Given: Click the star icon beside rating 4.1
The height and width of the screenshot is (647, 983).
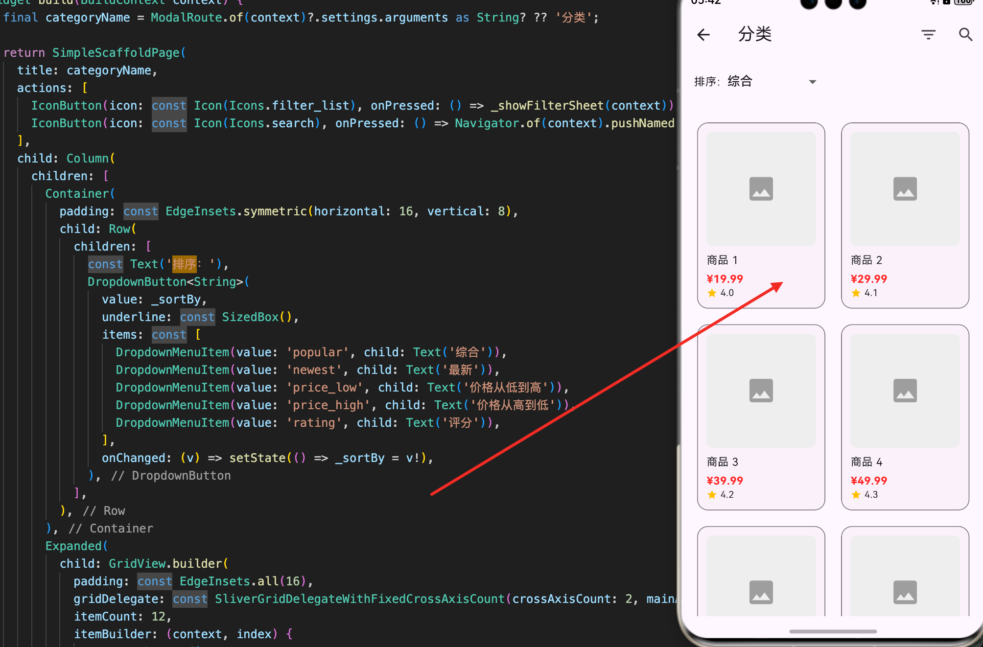Looking at the screenshot, I should [x=856, y=293].
